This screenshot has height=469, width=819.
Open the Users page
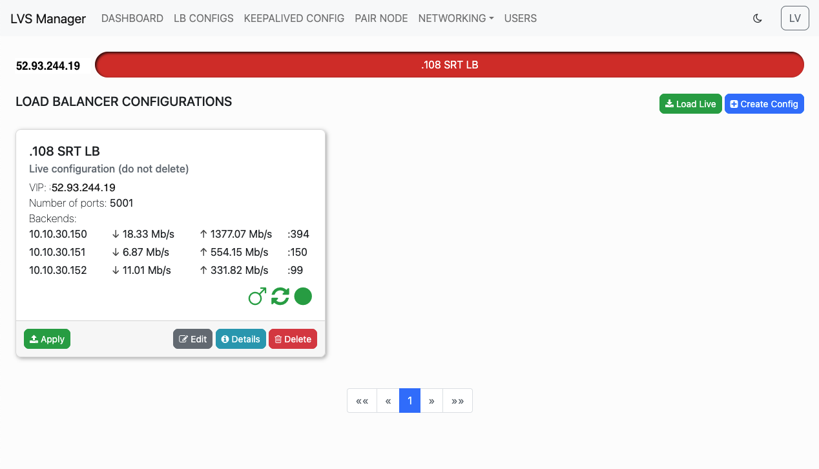point(521,18)
